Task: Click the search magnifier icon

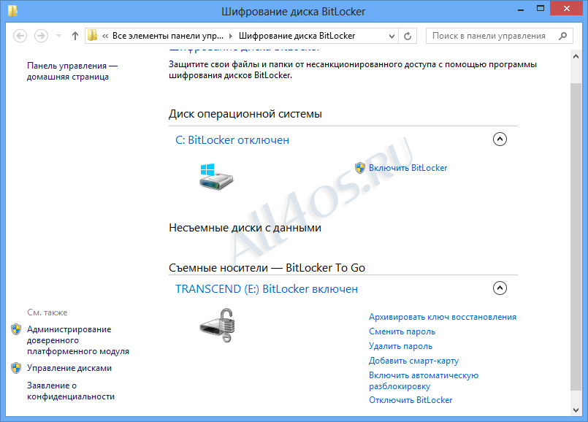Action: click(562, 36)
